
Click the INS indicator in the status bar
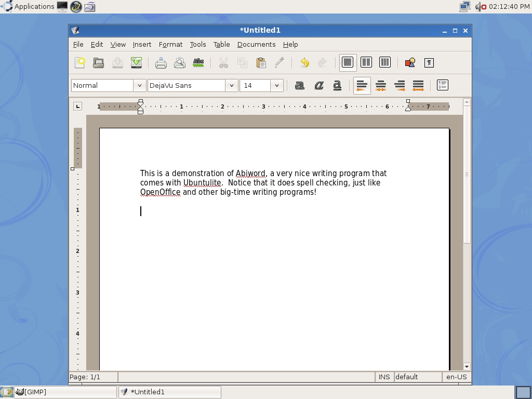click(x=384, y=377)
